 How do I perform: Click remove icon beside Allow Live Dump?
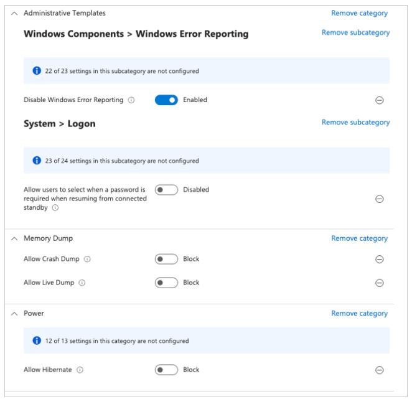click(x=379, y=283)
